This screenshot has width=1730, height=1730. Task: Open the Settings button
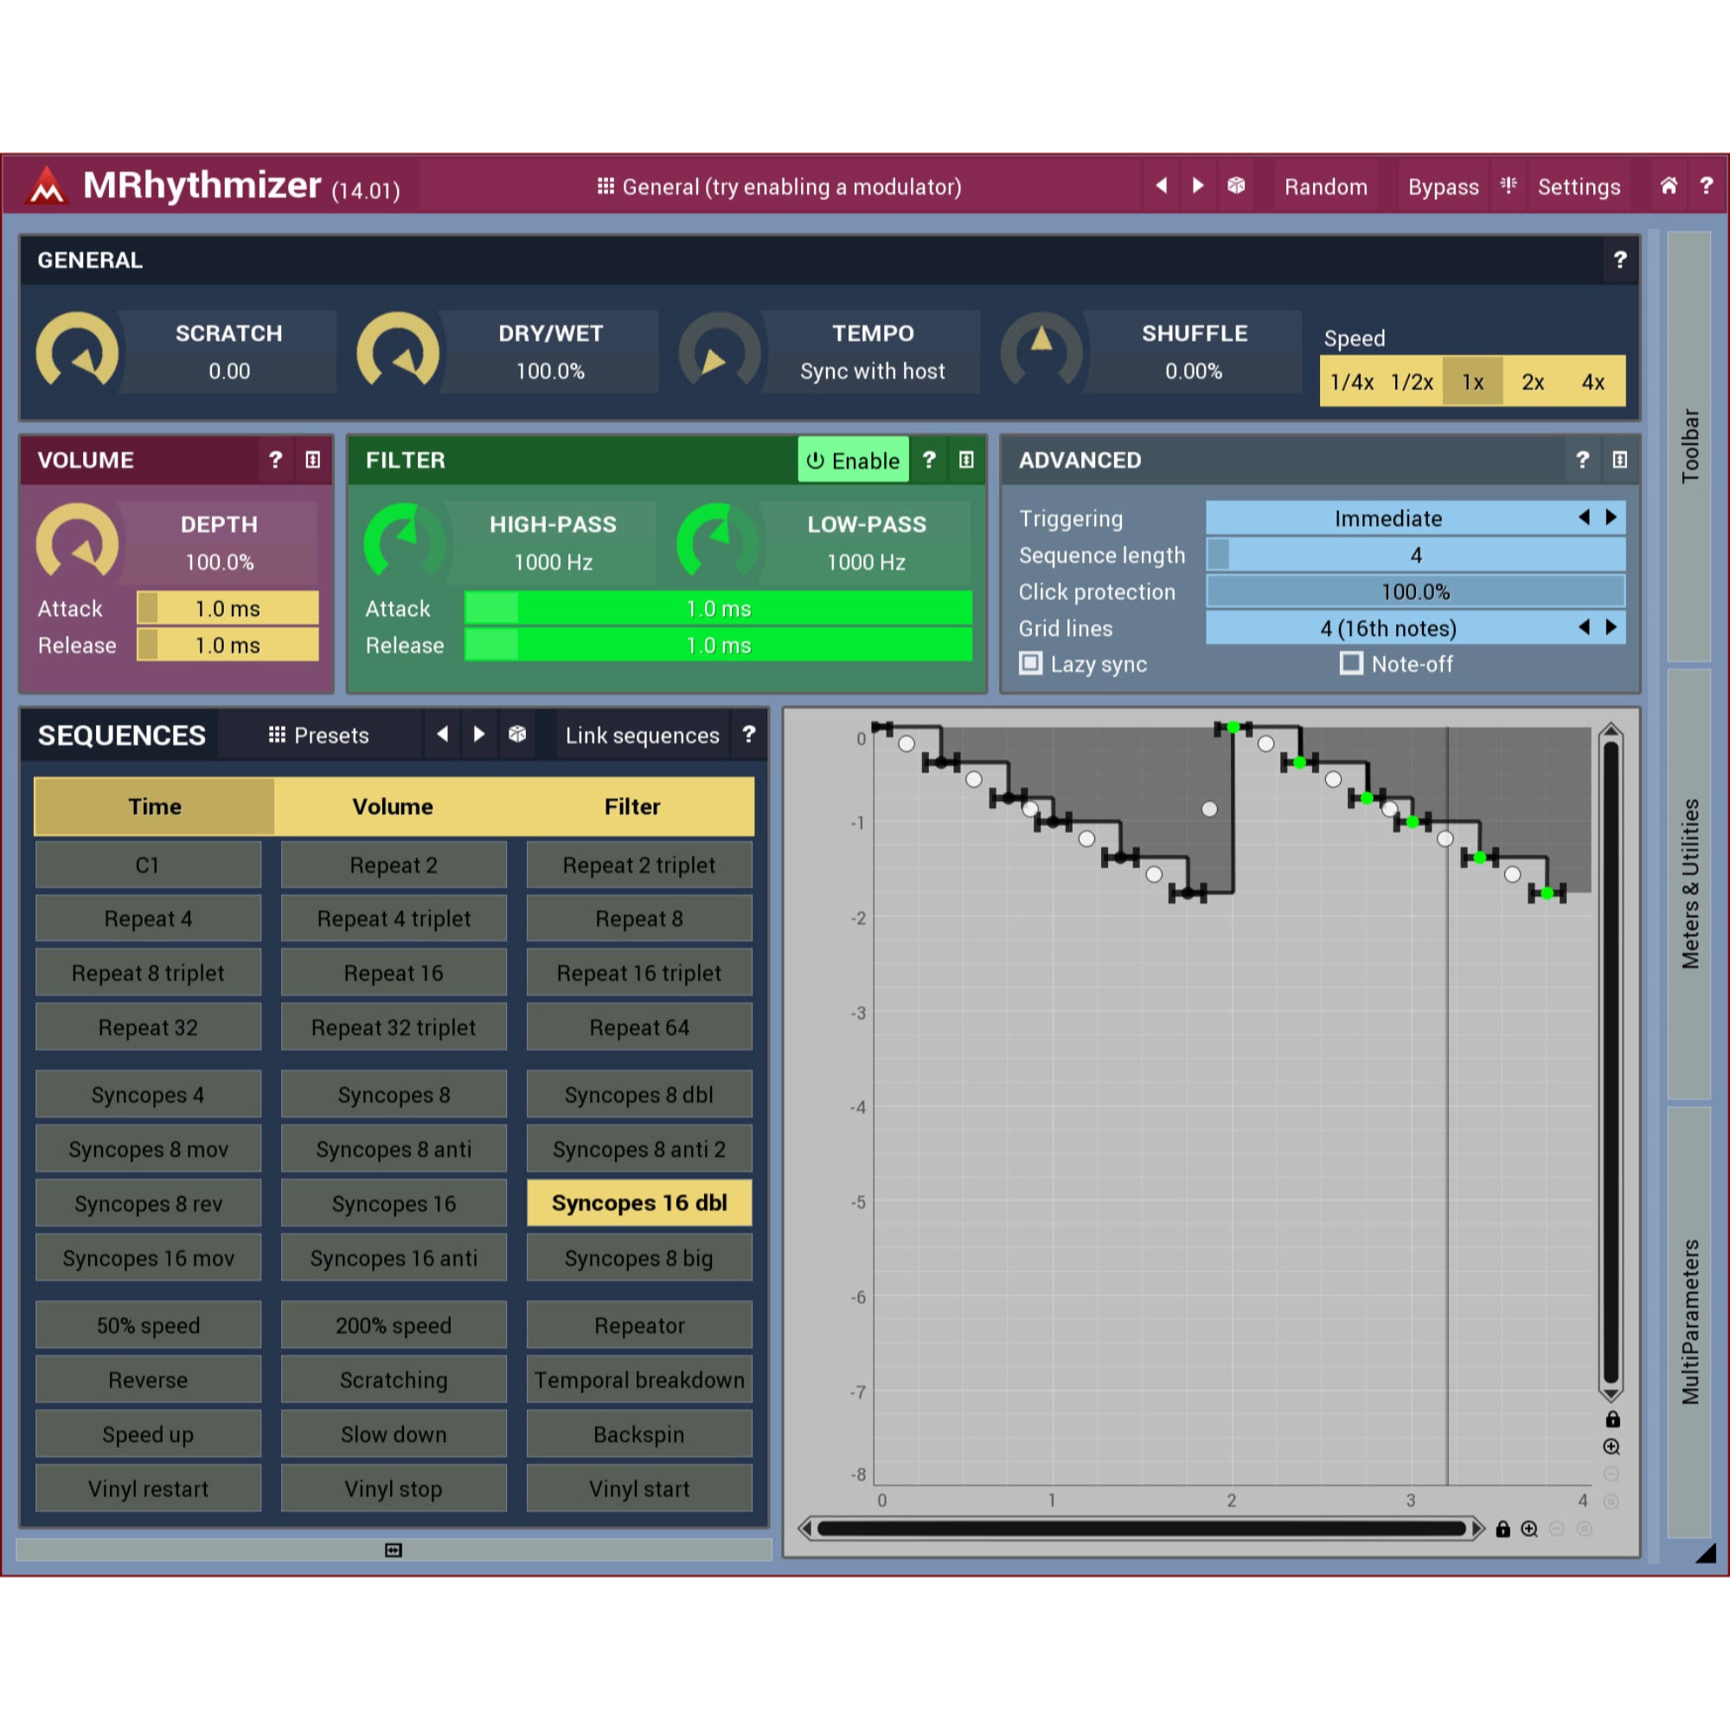coord(1579,186)
